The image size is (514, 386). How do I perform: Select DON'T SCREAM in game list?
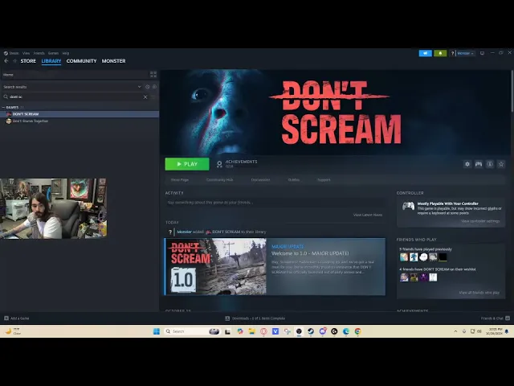tap(80, 114)
